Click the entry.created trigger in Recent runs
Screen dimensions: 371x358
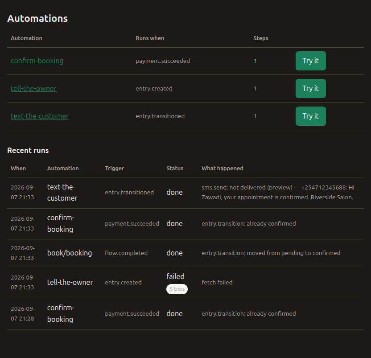[x=123, y=282]
